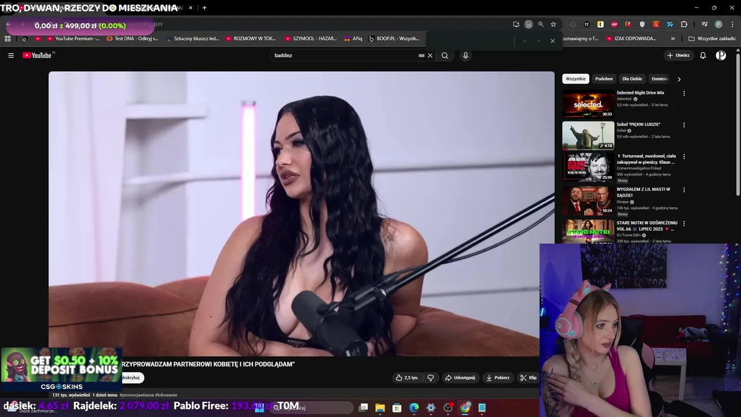Open options for WYGRAŁEM Z LIL MASTI video
Image resolution: width=741 pixels, height=417 pixels.
(684, 189)
